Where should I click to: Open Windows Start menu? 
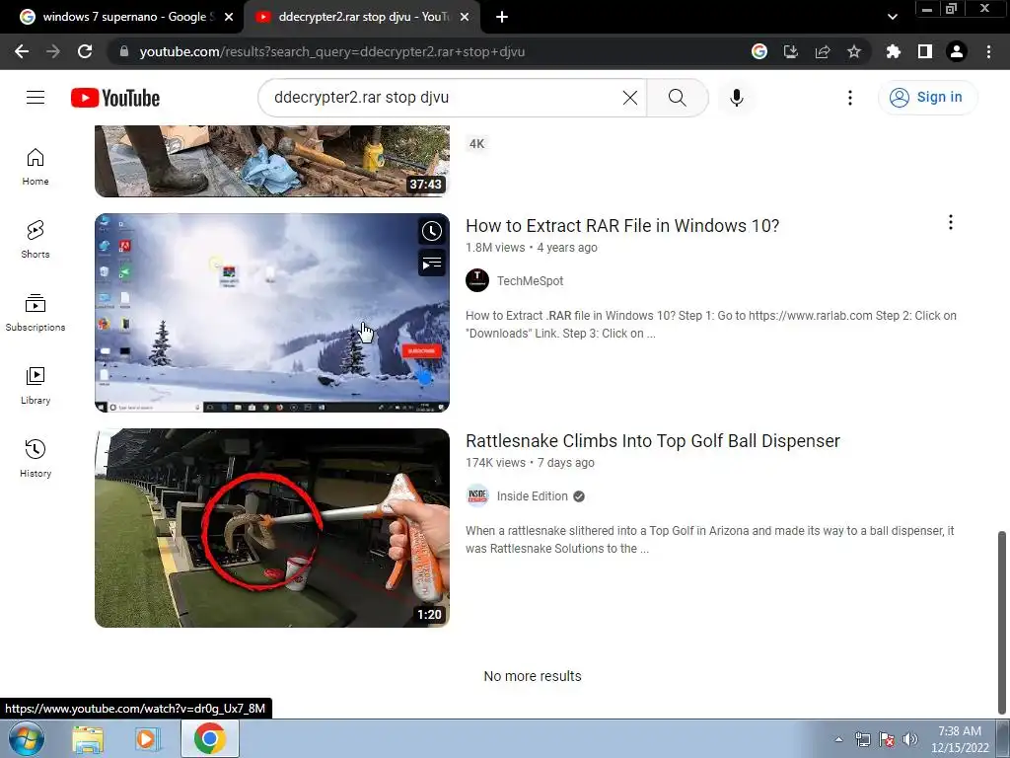point(26,738)
